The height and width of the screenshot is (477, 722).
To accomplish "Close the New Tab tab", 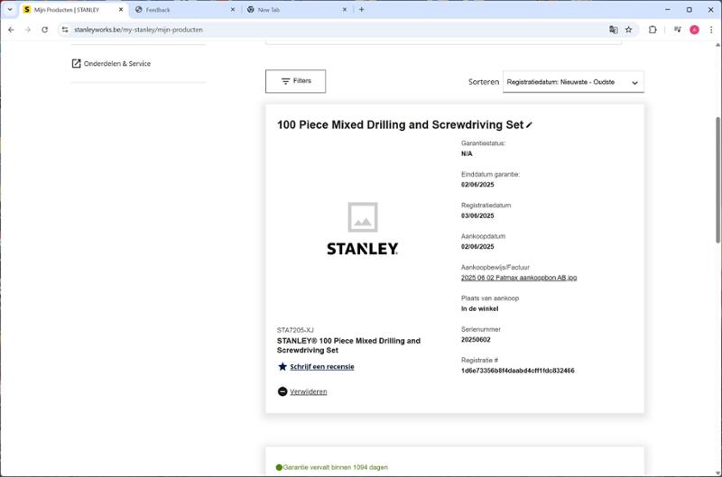I will point(345,9).
